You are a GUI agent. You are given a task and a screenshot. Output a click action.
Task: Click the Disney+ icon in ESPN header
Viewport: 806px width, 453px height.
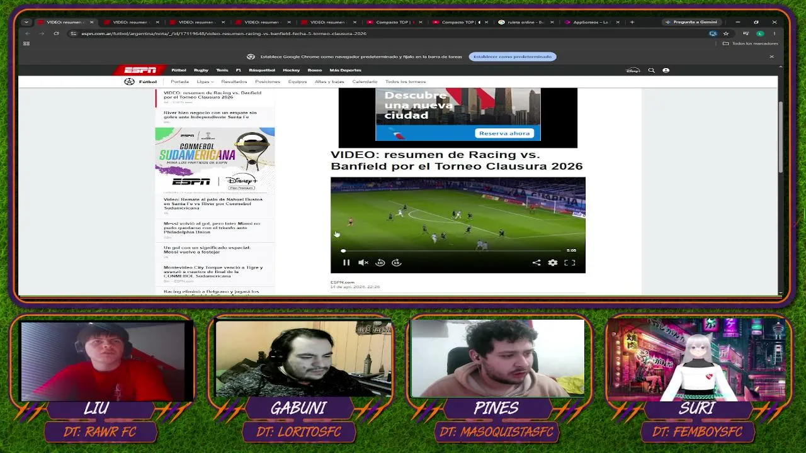(633, 70)
